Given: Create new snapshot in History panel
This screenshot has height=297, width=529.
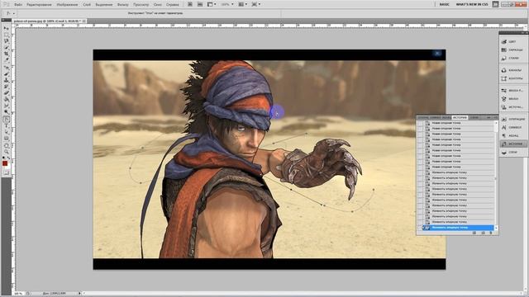Looking at the screenshot, I should [x=483, y=233].
